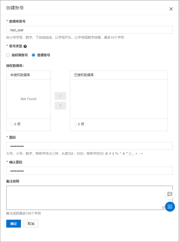The height and width of the screenshot is (242, 179).
Task: Close the 创建账号 dialog with the X
Action: [x=171, y=9]
